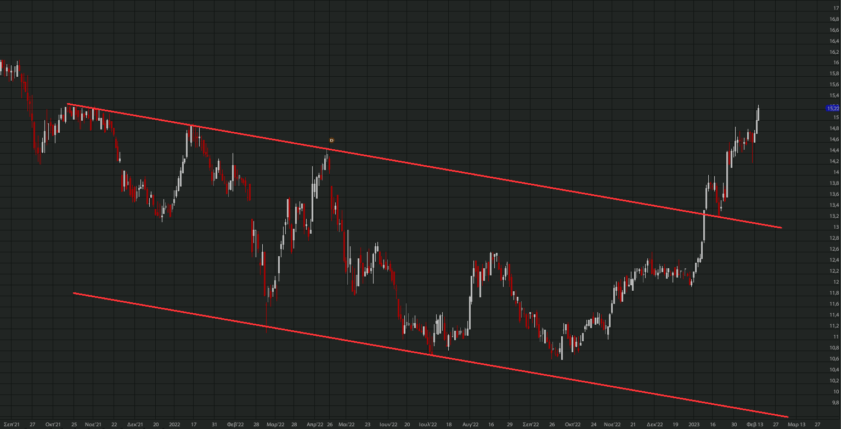
Task: Click the 14,4 price axis label
Action: tap(834, 150)
